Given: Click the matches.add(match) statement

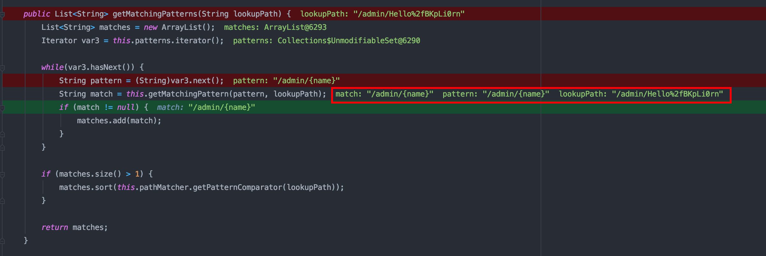Looking at the screenshot, I should tap(119, 121).
